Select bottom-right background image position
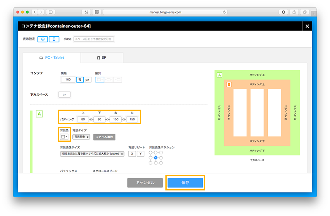The height and width of the screenshot is (216, 330). [161, 163]
